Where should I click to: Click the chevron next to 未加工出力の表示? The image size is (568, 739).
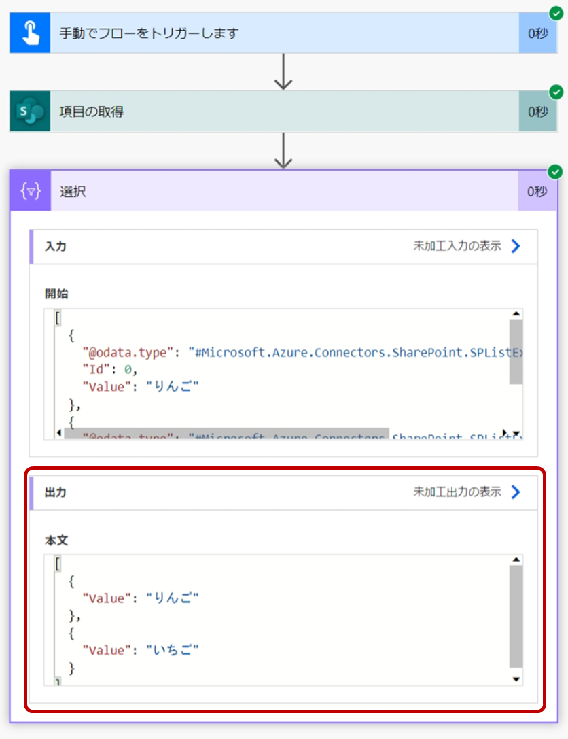pyautogui.click(x=516, y=492)
